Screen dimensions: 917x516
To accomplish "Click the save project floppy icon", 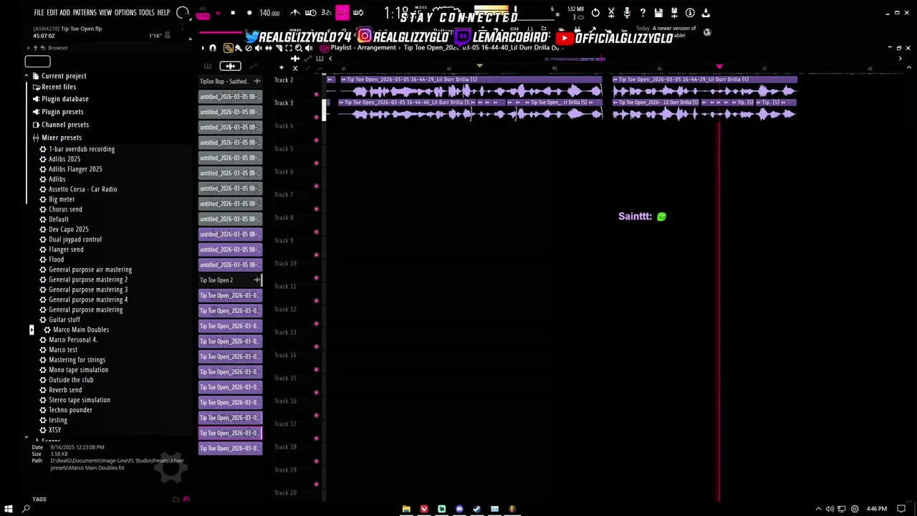I will click(658, 13).
